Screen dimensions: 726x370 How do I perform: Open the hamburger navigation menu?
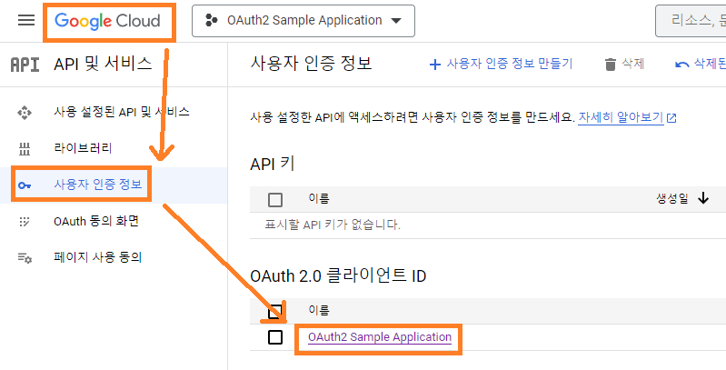point(26,20)
